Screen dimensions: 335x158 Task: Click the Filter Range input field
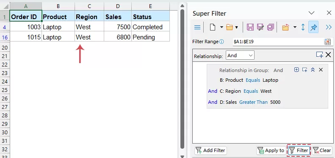[278, 42]
